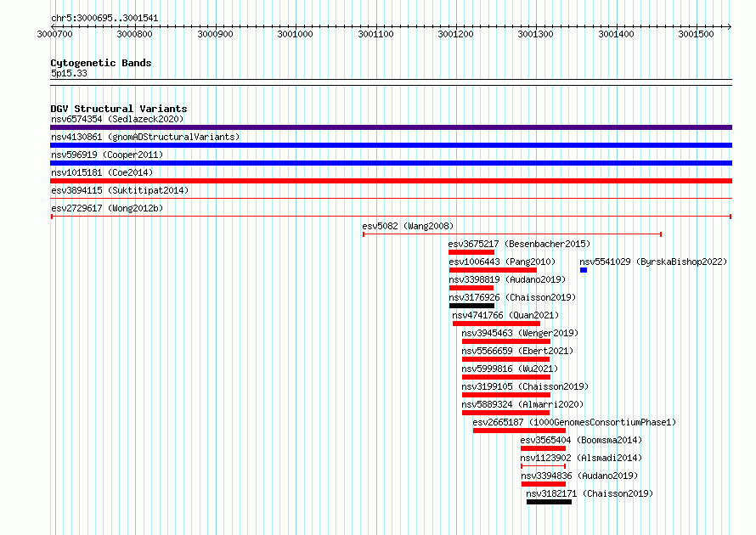Click ruler position 3001200
The image size is (756, 535).
point(455,34)
